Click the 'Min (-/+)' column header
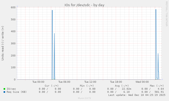Screen dimensions: 169x101 tap(87, 86)
